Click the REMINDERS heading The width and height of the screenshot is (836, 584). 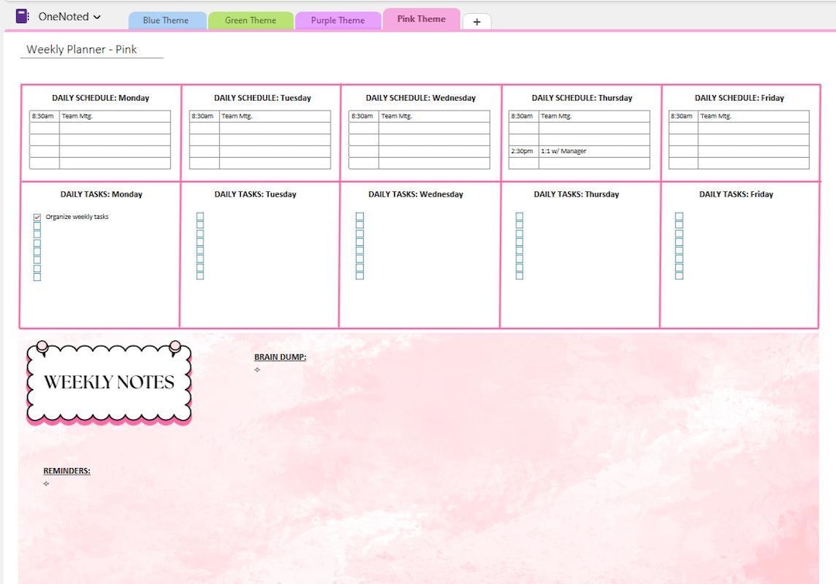[66, 470]
